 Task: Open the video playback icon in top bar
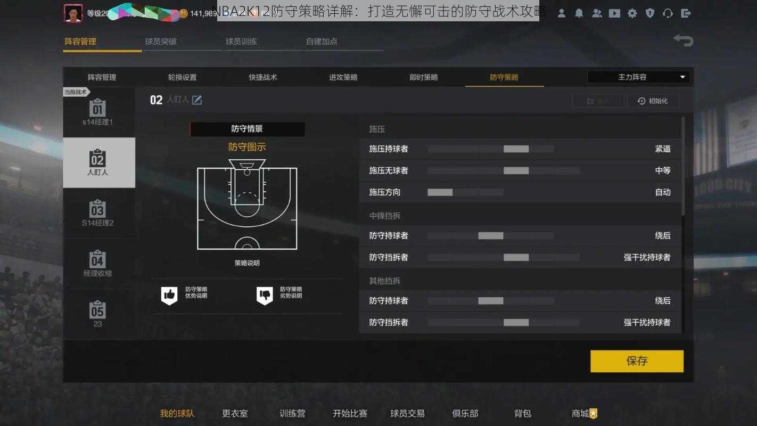[x=614, y=13]
